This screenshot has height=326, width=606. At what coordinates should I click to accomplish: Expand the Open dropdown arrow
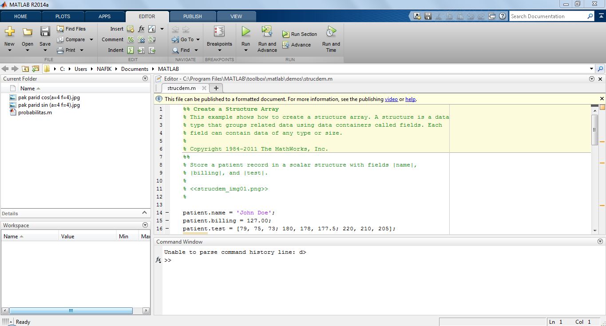click(x=28, y=50)
